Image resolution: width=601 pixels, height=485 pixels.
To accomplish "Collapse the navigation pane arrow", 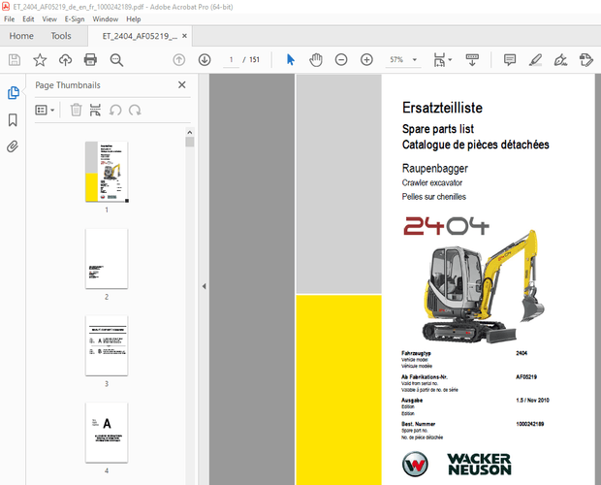I will (x=204, y=286).
